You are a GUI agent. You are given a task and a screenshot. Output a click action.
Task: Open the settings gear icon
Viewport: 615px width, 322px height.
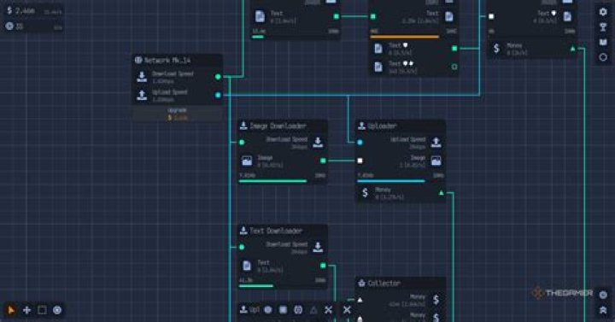click(x=603, y=12)
